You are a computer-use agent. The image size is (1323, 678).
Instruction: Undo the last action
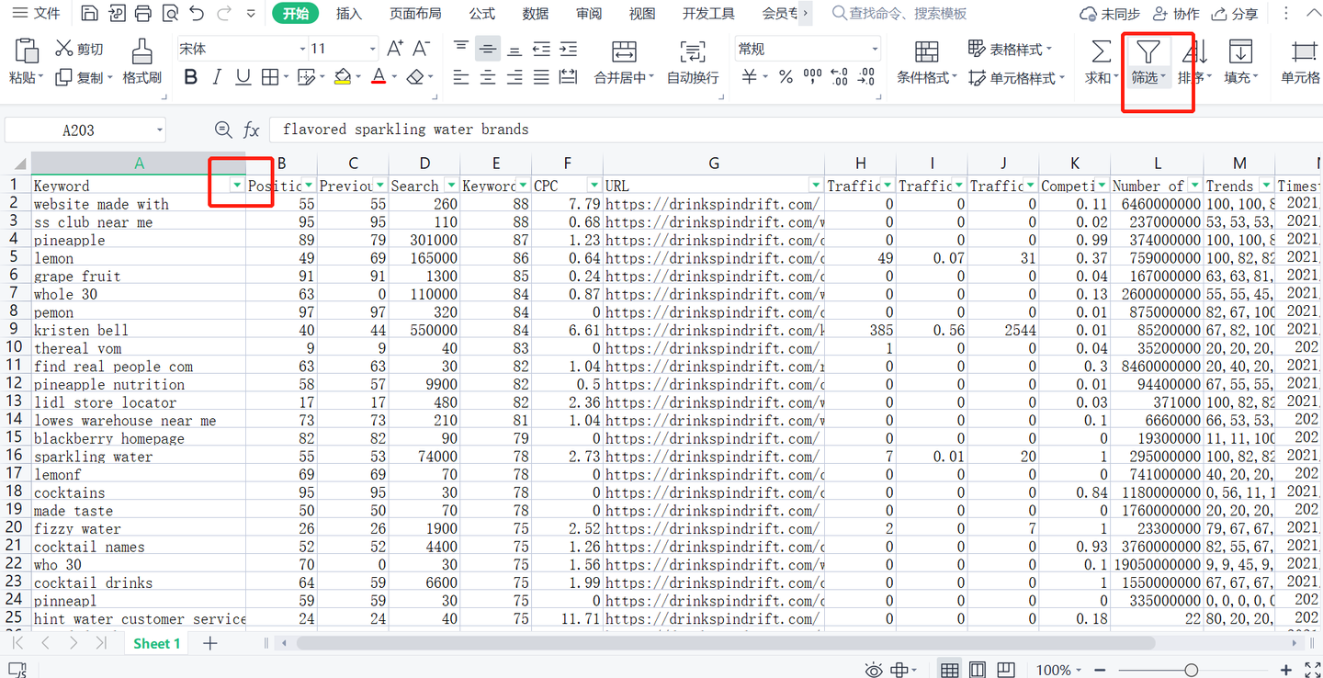click(197, 14)
